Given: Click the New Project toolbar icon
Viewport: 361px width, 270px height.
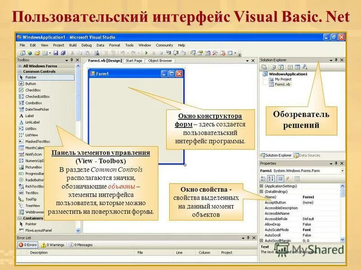Looking at the screenshot, I should click(22, 53).
